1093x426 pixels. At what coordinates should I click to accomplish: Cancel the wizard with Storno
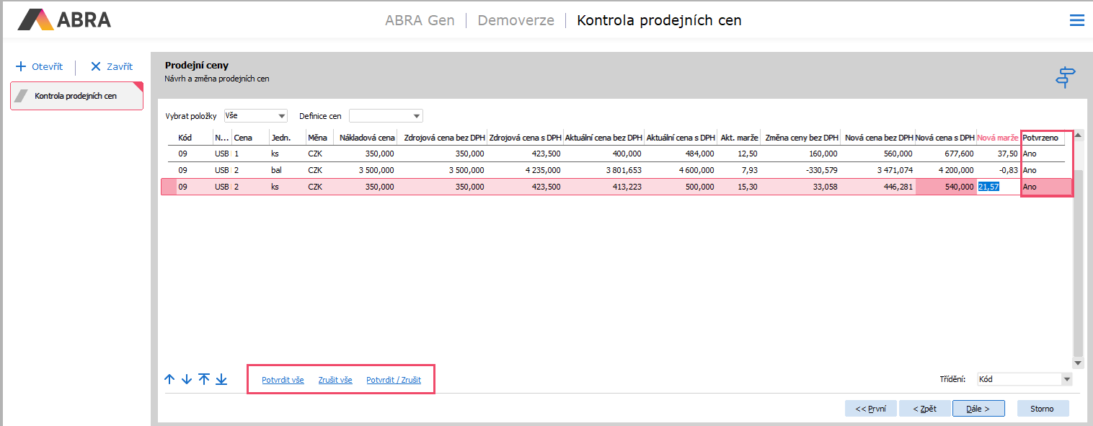point(1042,409)
